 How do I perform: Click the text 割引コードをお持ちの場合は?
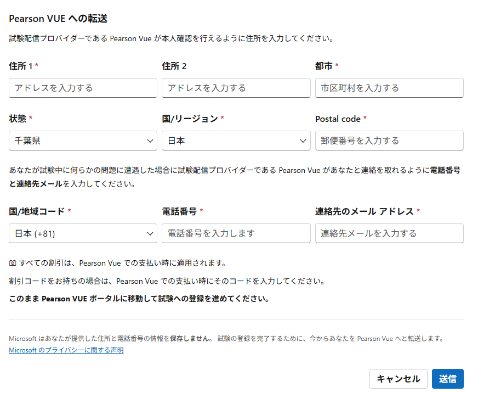(x=167, y=281)
